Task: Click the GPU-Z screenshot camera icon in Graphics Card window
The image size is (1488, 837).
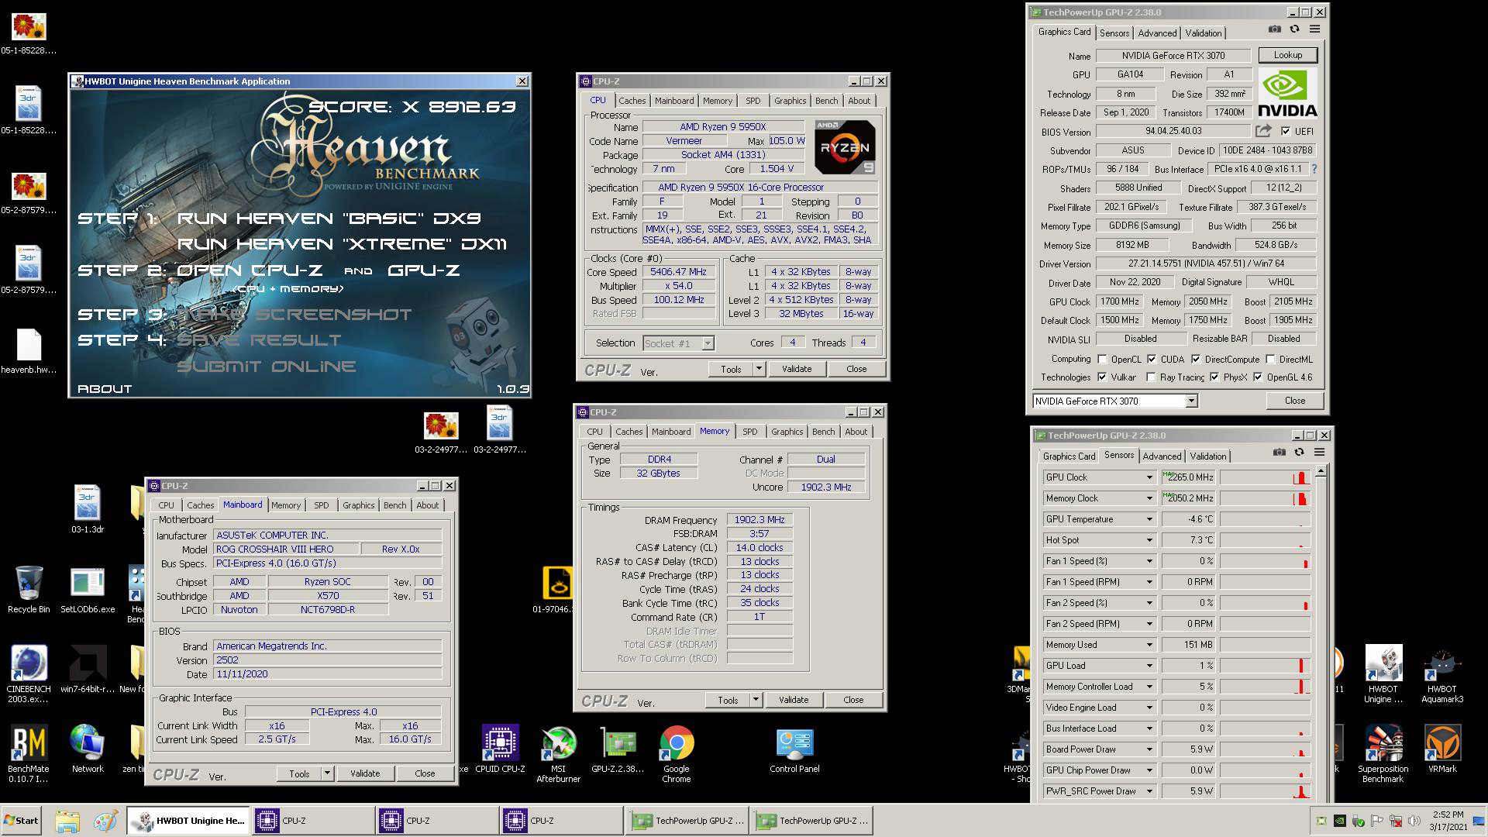Action: click(x=1274, y=29)
